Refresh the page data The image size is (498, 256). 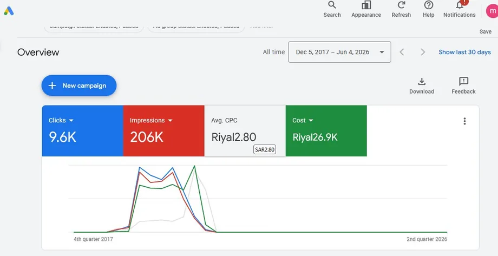[401, 9]
